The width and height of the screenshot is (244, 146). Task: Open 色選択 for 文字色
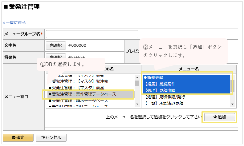pos(56,45)
